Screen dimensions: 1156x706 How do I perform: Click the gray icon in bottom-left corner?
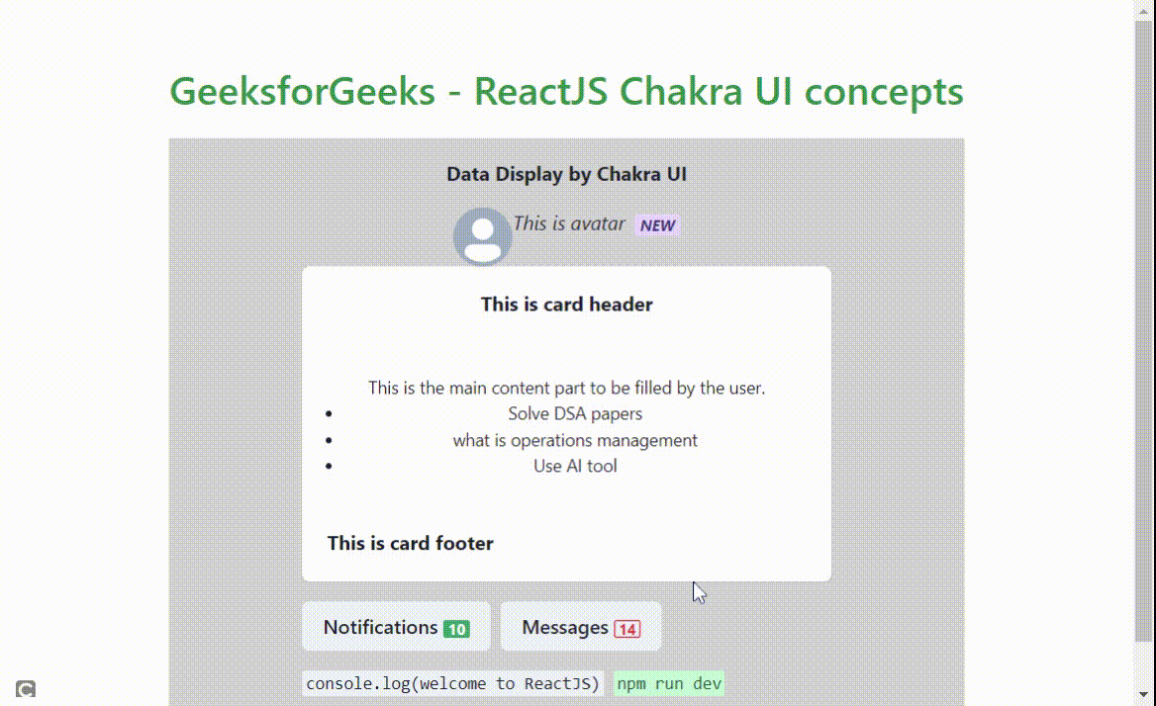click(26, 689)
